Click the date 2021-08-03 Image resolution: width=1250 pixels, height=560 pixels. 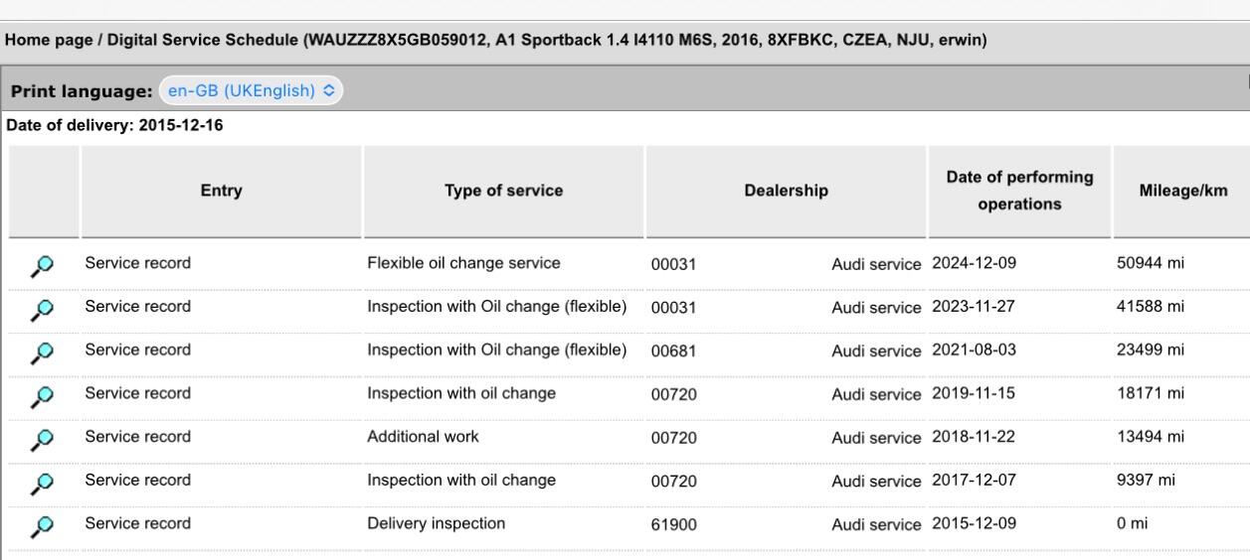tap(974, 350)
